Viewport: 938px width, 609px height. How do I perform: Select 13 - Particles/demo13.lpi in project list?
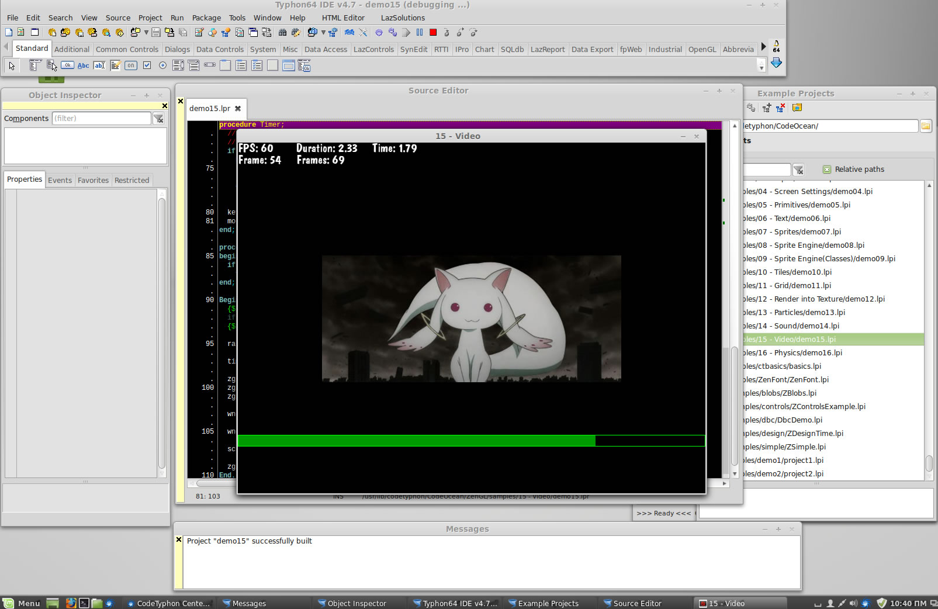coord(833,313)
